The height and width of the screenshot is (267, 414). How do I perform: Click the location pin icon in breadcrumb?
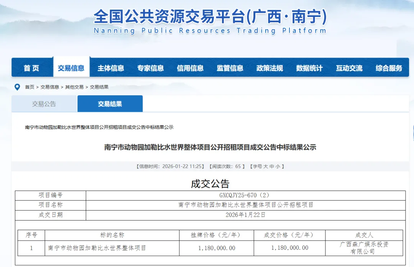17,87
